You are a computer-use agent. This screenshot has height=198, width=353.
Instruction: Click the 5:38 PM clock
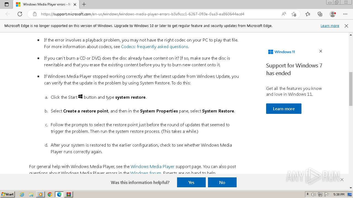coord(339,194)
